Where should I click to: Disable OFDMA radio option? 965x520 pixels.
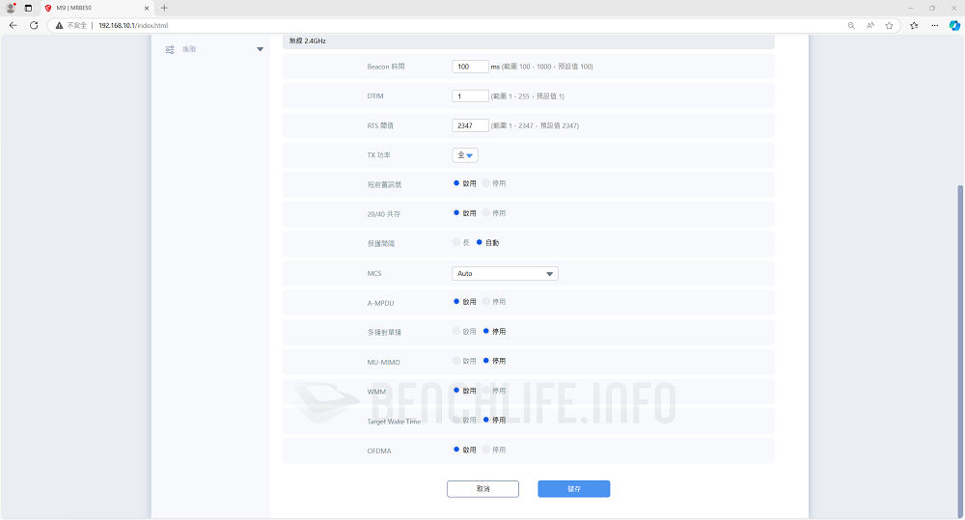tap(486, 450)
